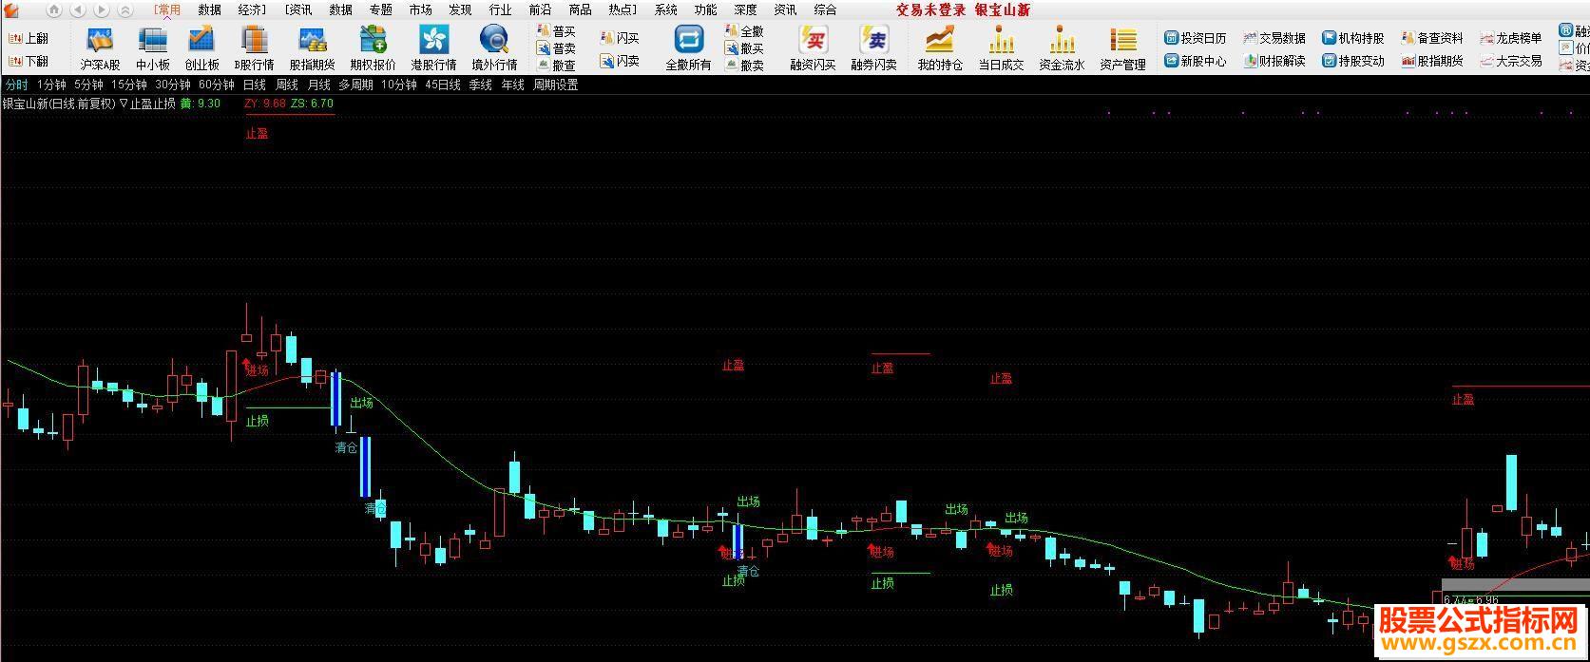Screen dimensions: 1590x662
Task: Open the 行业 menu
Action: tap(500, 9)
